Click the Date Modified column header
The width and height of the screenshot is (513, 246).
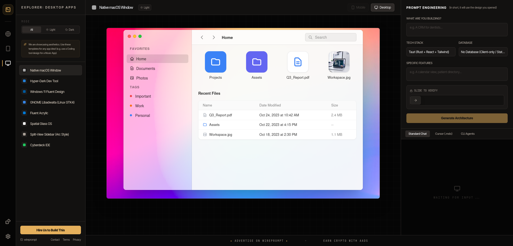point(270,105)
